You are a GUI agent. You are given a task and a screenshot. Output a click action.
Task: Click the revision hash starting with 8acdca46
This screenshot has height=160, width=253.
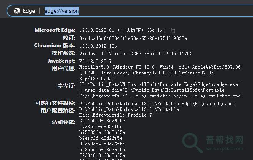(x=133, y=38)
